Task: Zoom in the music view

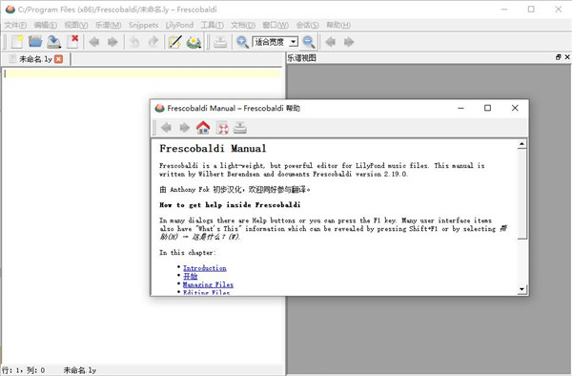Action: click(x=242, y=42)
